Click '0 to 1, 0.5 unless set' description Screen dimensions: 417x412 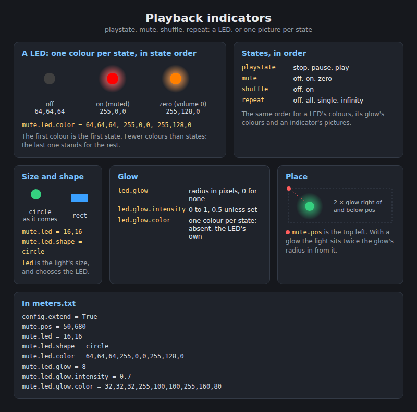pyautogui.click(x=223, y=210)
